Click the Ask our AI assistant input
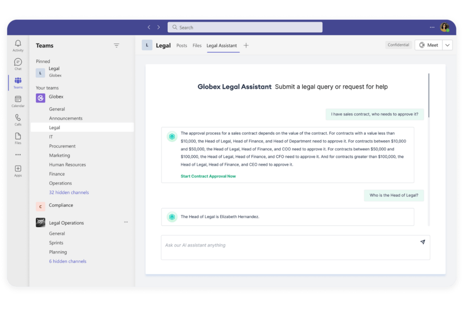 coord(296,247)
